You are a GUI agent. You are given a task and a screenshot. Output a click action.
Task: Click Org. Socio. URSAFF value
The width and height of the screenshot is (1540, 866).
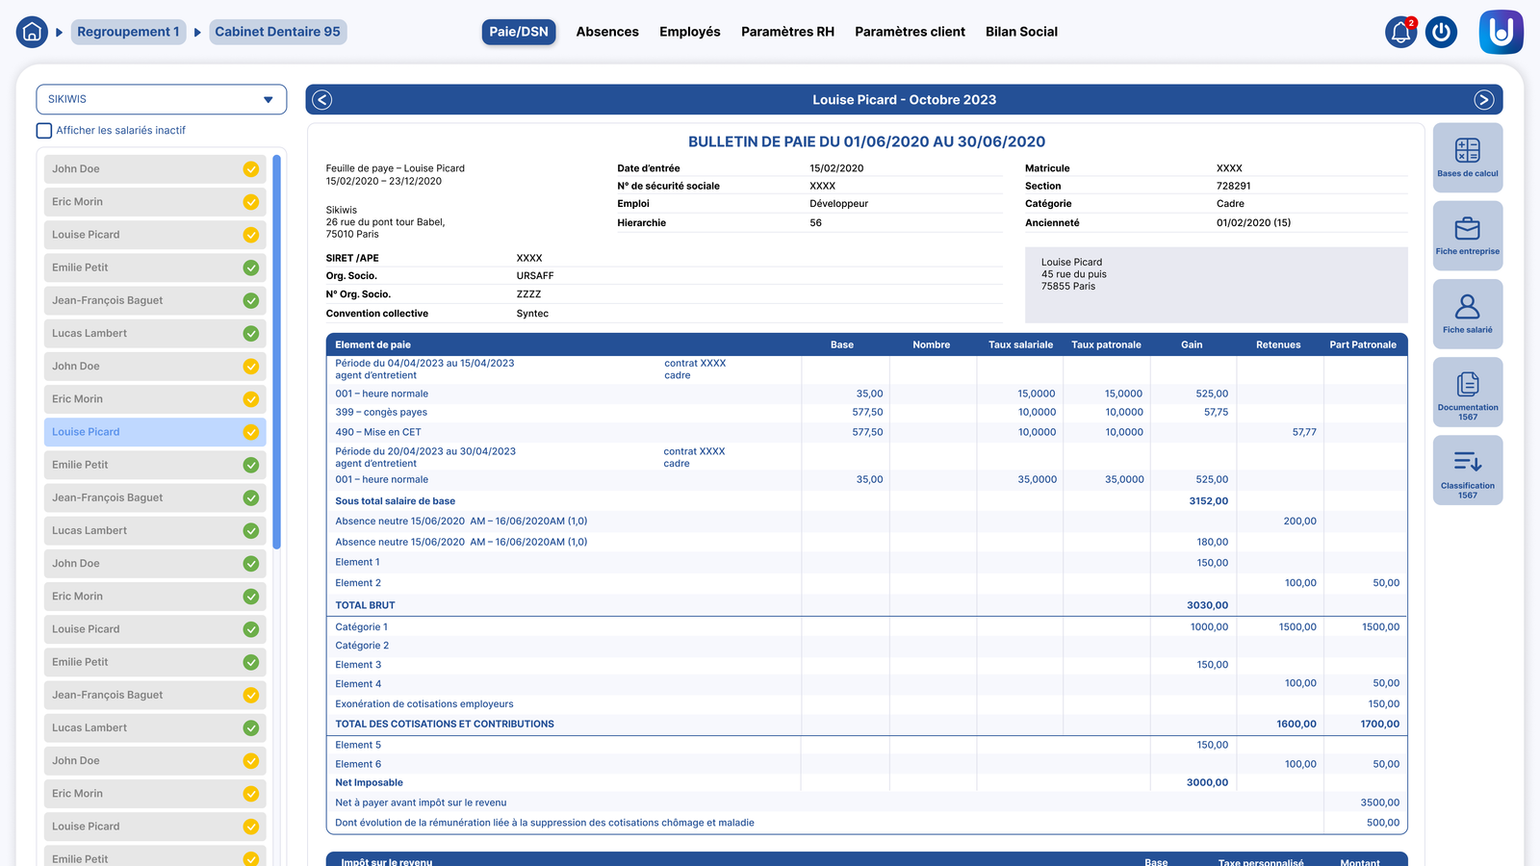click(x=535, y=276)
